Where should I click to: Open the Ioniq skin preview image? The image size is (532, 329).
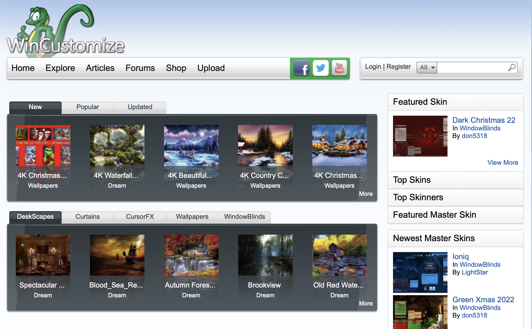(420, 273)
